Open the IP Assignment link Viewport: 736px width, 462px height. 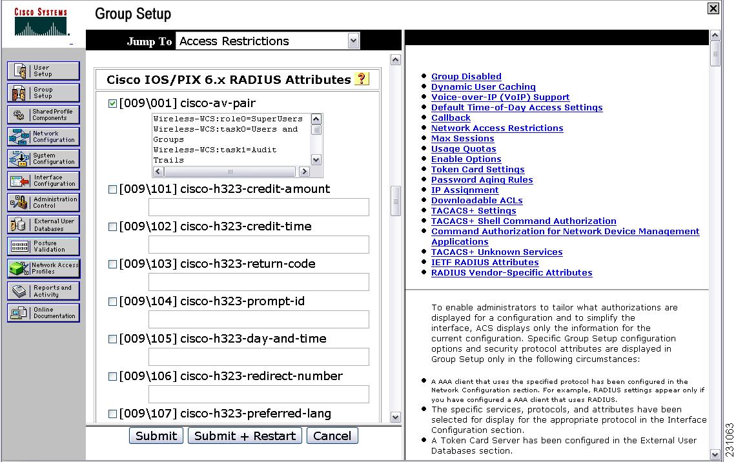pos(465,190)
